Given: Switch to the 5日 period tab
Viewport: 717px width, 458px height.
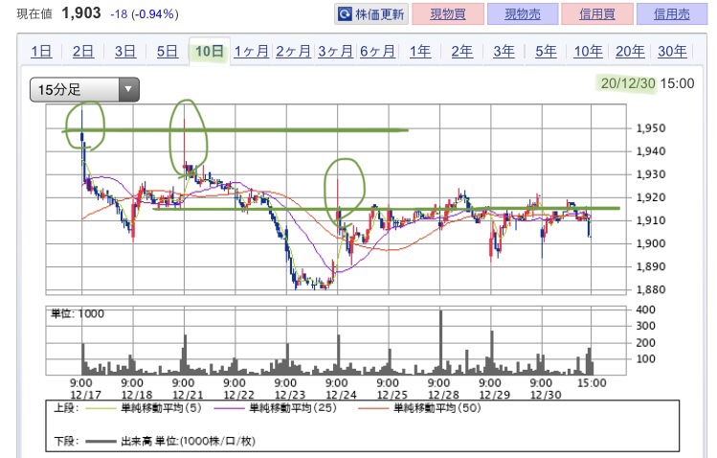Looking at the screenshot, I should click(168, 52).
